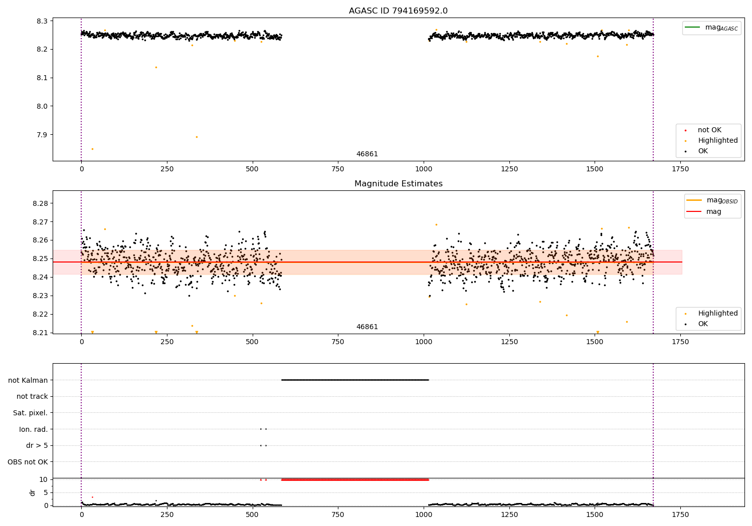The image size is (752, 526).
Task: Click the '8.25' tick on Magnitude Estimates axis
Action: point(40,259)
